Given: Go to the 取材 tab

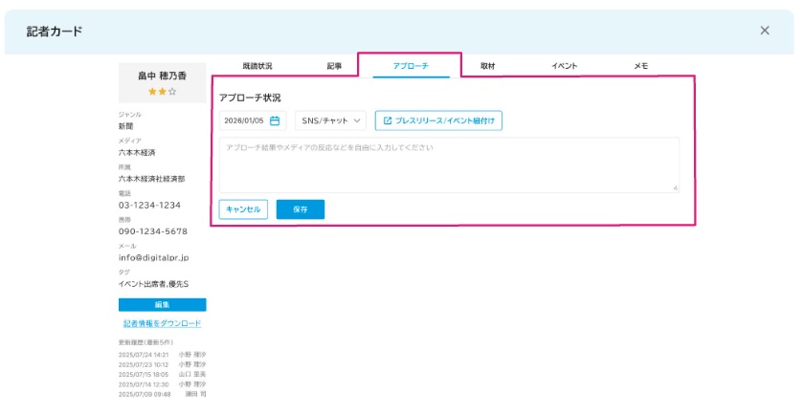Looking at the screenshot, I should click(487, 66).
